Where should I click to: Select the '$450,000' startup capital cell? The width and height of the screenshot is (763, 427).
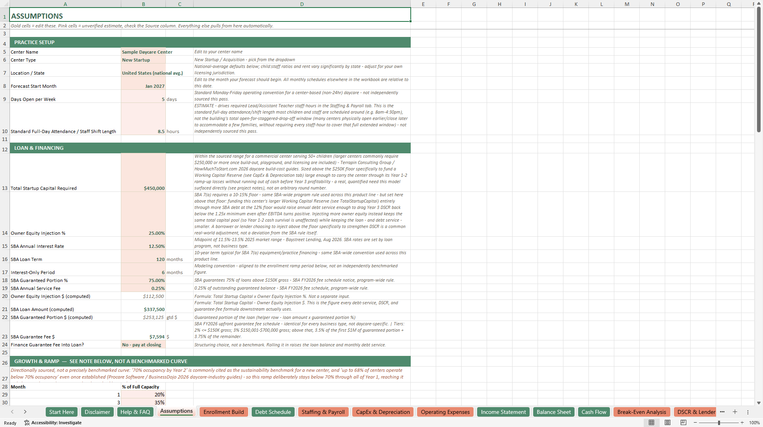pyautogui.click(x=143, y=173)
